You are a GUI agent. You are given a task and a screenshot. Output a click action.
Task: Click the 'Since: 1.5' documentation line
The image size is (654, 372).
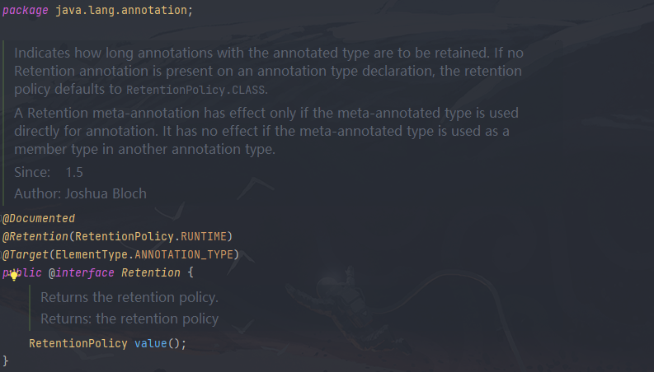point(49,172)
